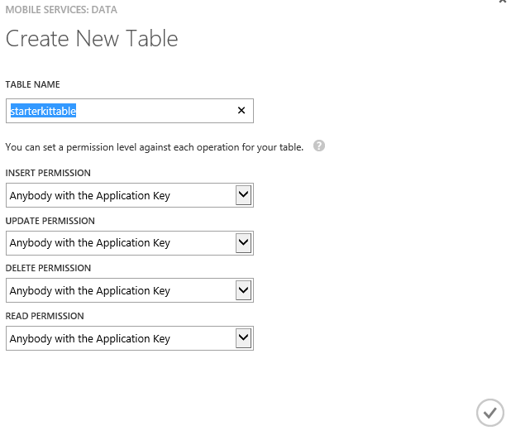Expand the Read Permission dropdown arrow
The image size is (511, 435).
pyautogui.click(x=243, y=337)
